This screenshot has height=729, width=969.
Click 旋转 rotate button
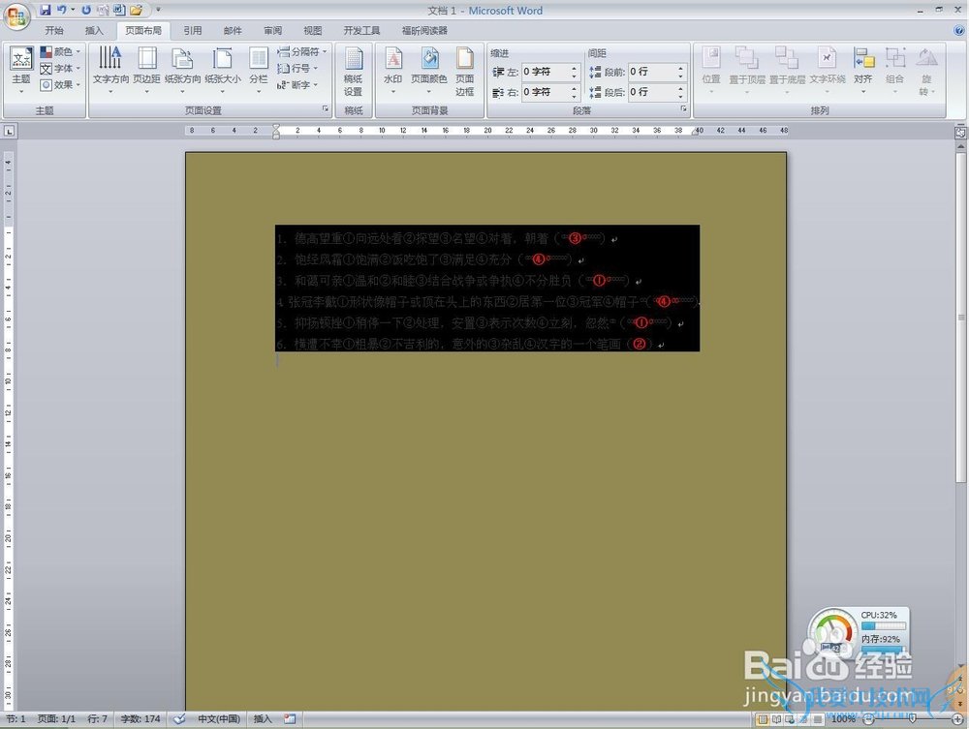(925, 73)
